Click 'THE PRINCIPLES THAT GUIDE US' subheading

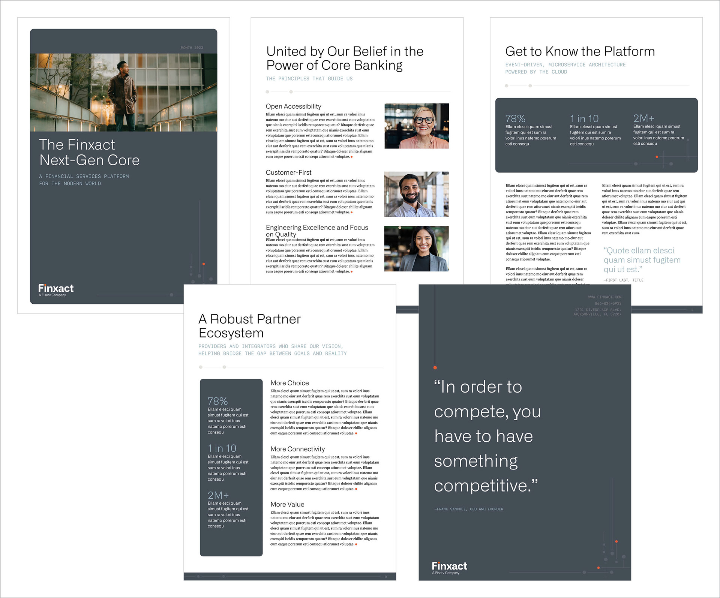click(x=309, y=79)
